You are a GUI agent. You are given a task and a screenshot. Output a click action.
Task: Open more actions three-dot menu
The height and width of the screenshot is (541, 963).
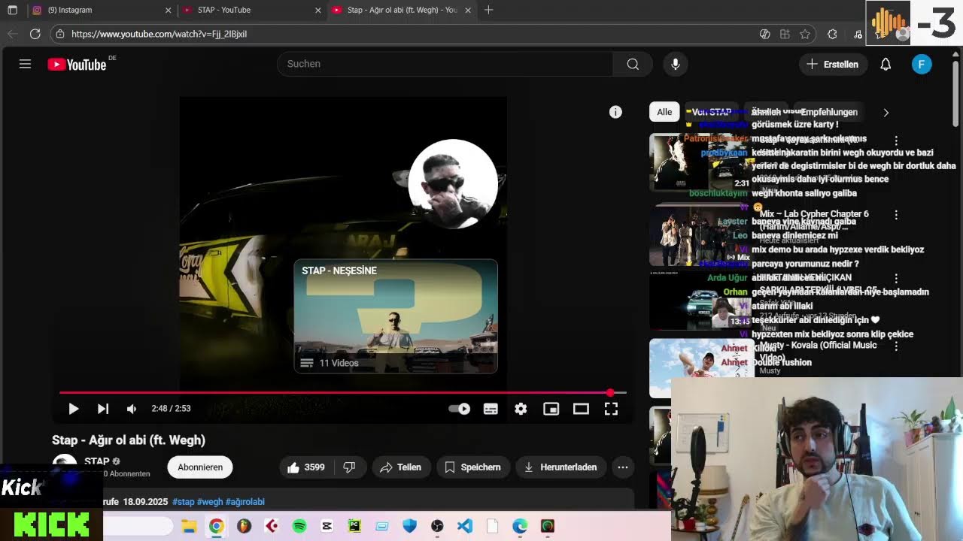pyautogui.click(x=623, y=467)
